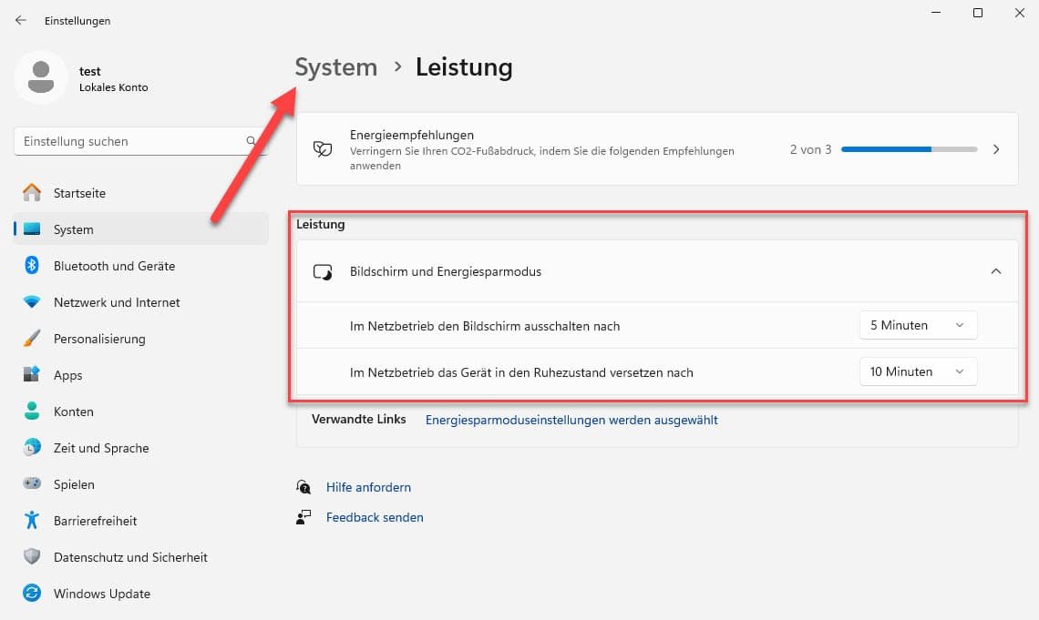Click System in the breadcrumb header
The width and height of the screenshot is (1039, 620).
(x=335, y=66)
